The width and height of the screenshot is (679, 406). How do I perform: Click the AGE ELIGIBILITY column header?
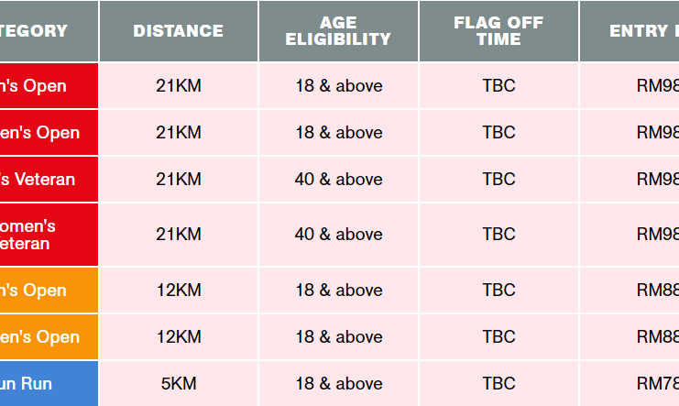338,31
